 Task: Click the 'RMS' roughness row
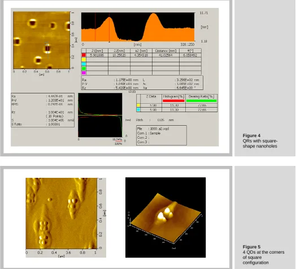click(x=43, y=104)
